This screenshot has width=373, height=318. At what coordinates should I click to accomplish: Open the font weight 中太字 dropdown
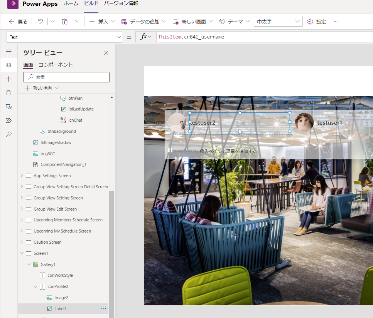pos(277,22)
